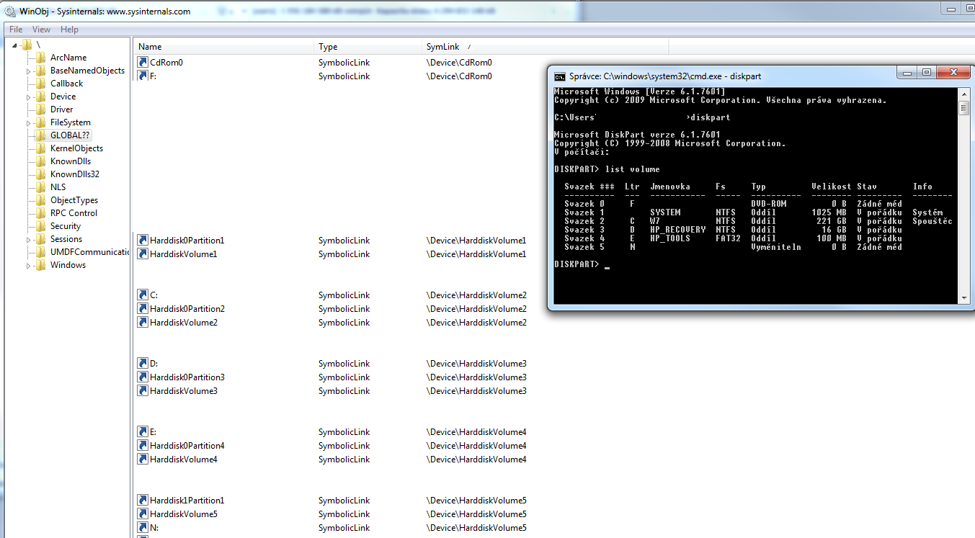Click the folder icon of Callback
This screenshot has width=975, height=538.
[x=40, y=84]
